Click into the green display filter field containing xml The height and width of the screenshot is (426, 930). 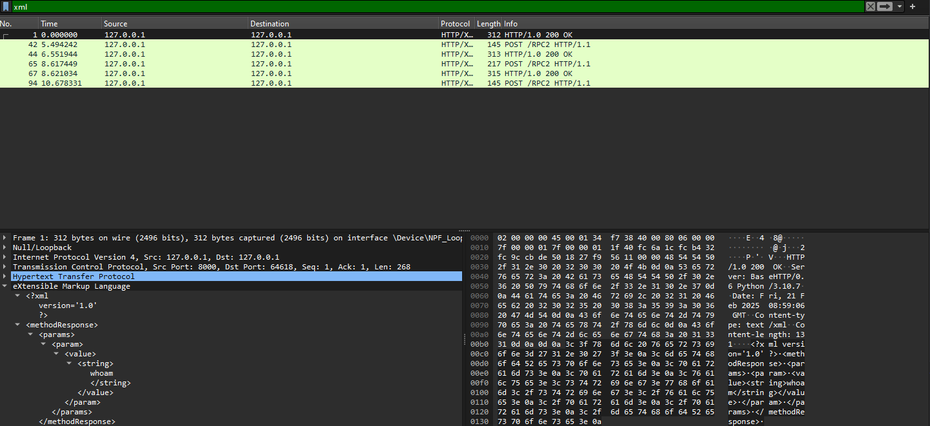[438, 6]
